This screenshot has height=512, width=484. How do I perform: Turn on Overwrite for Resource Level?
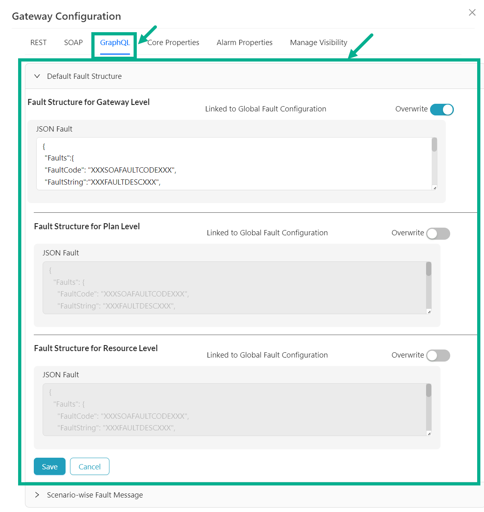pos(438,356)
